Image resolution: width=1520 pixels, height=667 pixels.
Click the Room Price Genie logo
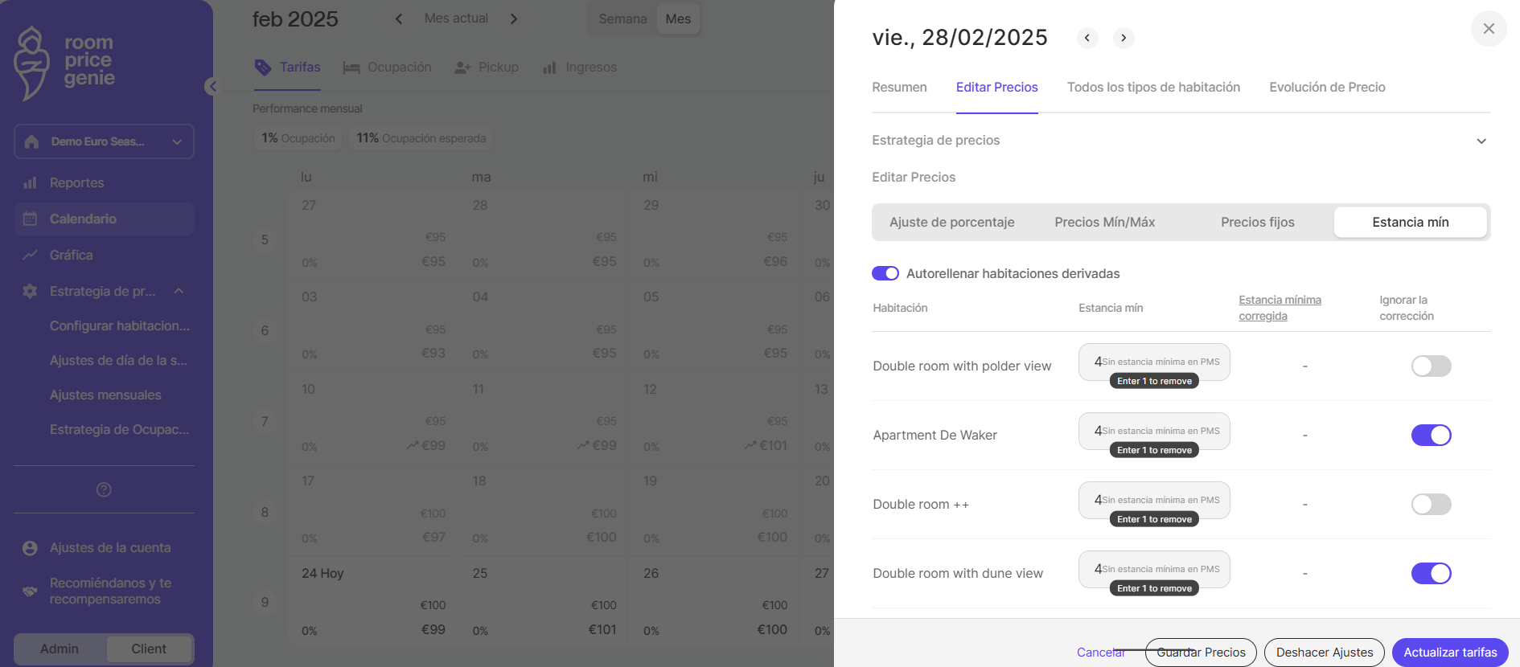click(65, 63)
